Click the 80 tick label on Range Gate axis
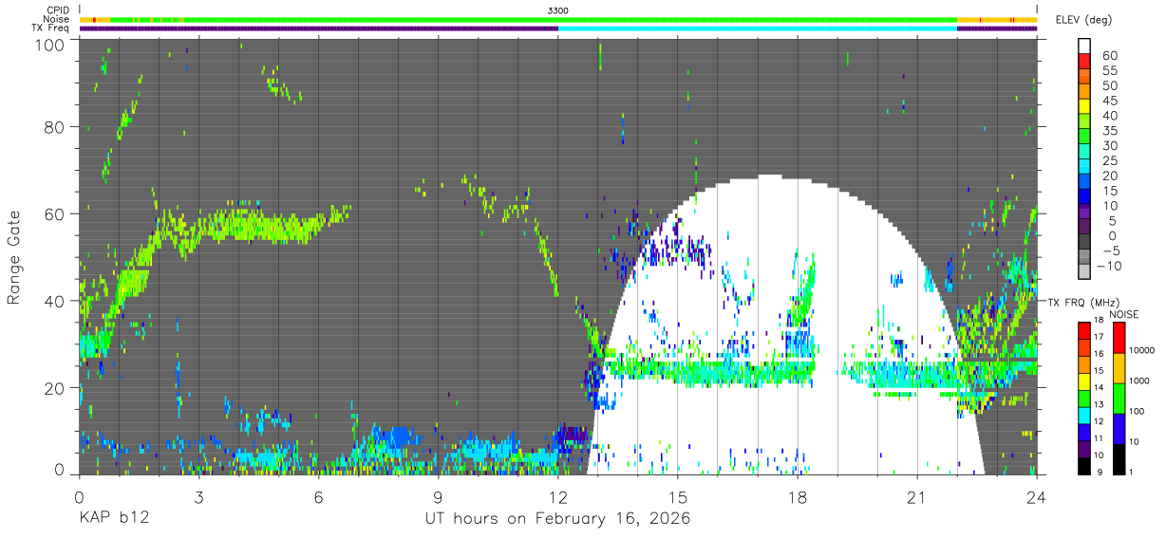 click(53, 127)
